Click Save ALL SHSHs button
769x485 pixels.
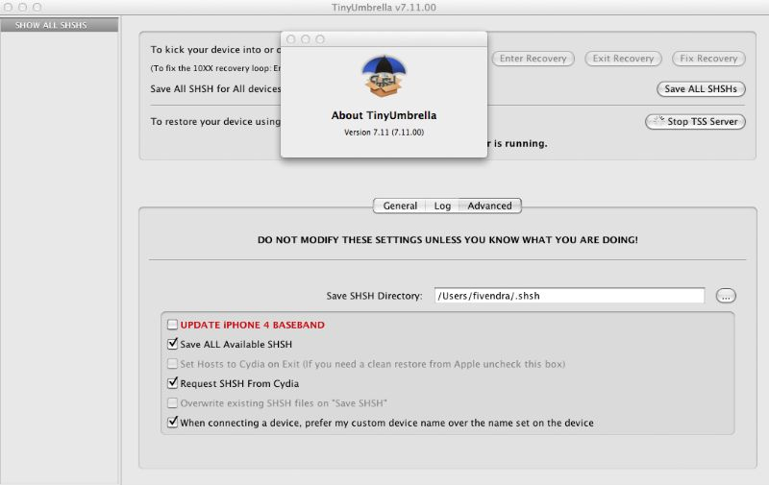pyautogui.click(x=701, y=88)
